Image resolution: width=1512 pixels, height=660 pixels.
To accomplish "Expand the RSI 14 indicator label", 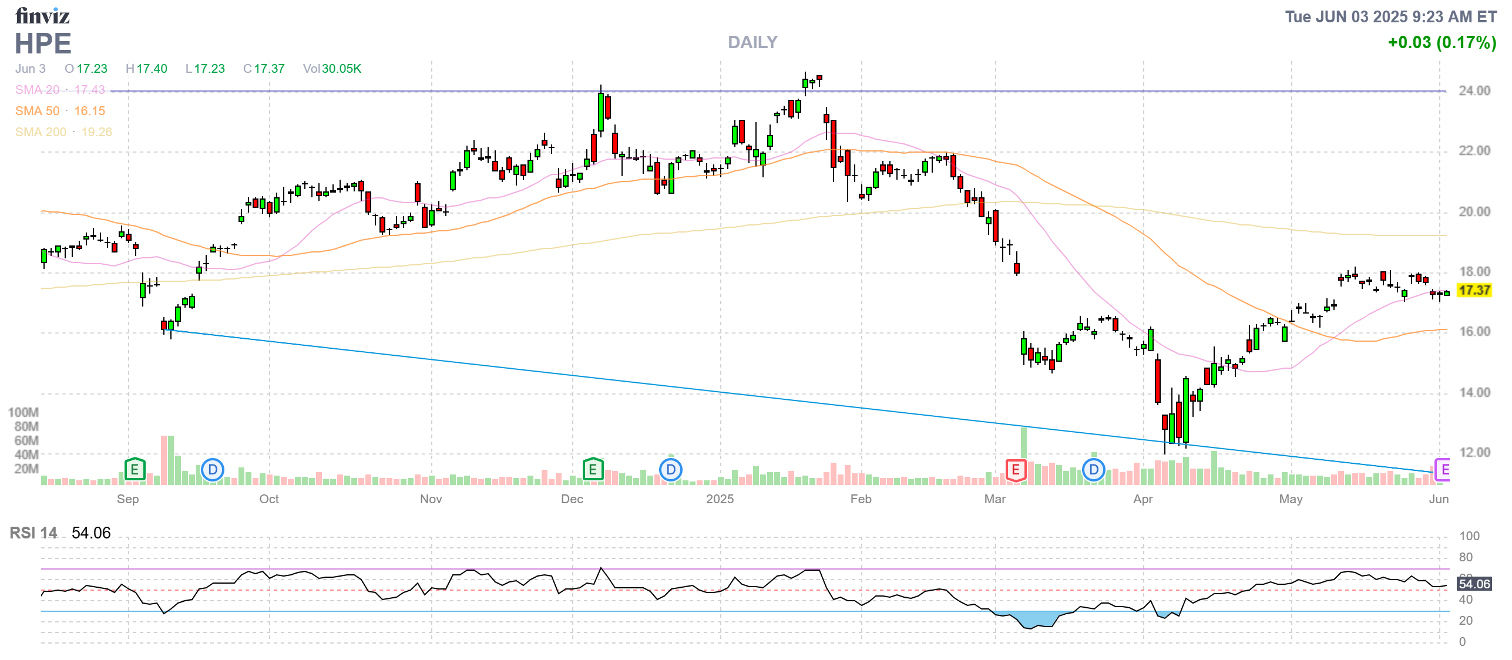I will (x=33, y=533).
